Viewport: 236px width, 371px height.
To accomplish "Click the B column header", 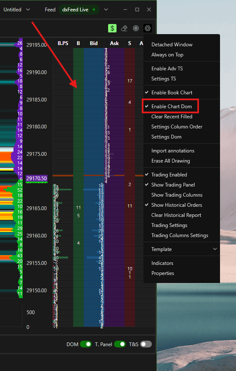I will click(x=78, y=43).
